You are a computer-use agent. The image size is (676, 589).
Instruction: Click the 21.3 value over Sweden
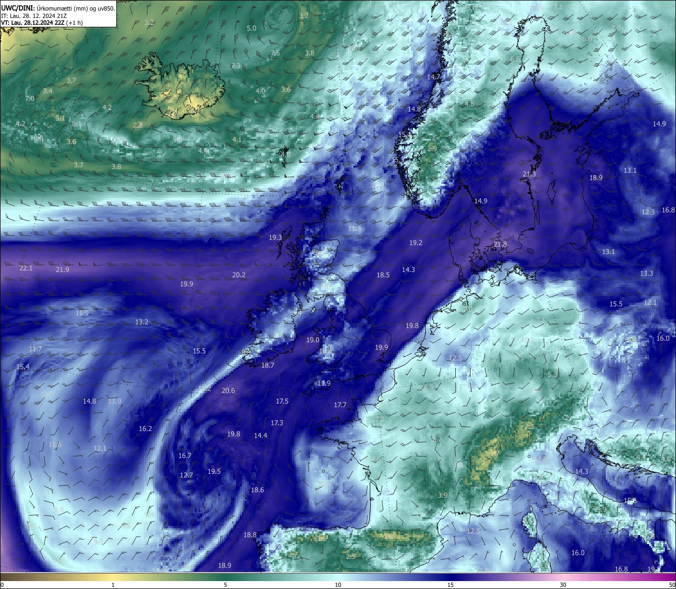529,174
